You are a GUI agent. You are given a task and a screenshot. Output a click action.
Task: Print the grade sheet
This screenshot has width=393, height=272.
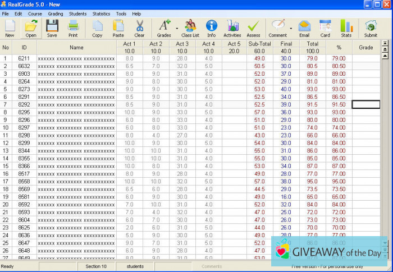[73, 27]
